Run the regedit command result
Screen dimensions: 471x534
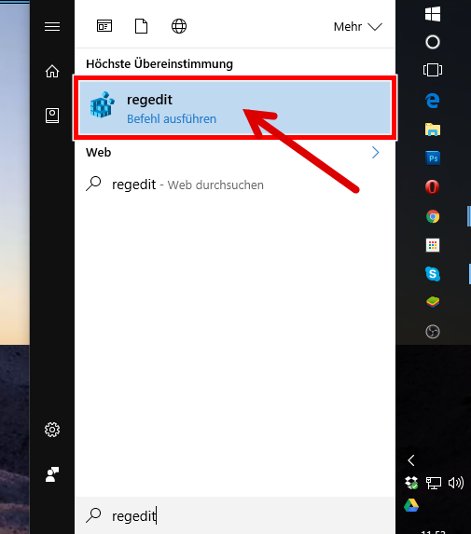click(235, 107)
